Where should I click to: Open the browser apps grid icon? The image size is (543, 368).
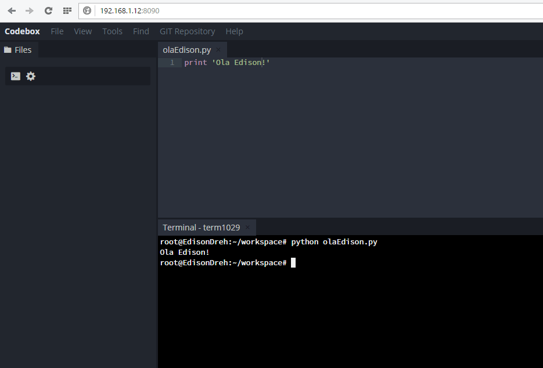(67, 10)
